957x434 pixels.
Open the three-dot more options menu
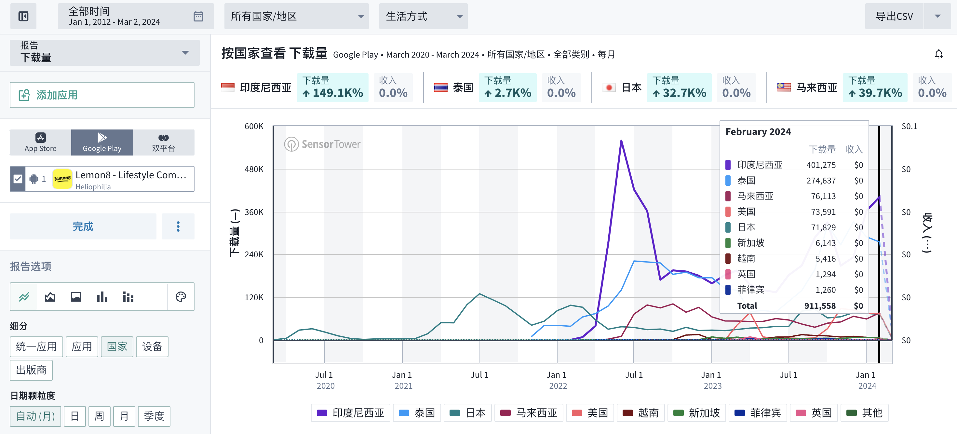click(x=178, y=226)
